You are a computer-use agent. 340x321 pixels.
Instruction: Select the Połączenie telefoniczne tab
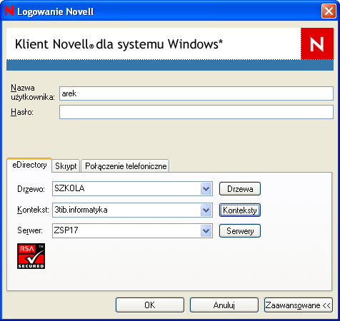pyautogui.click(x=126, y=165)
